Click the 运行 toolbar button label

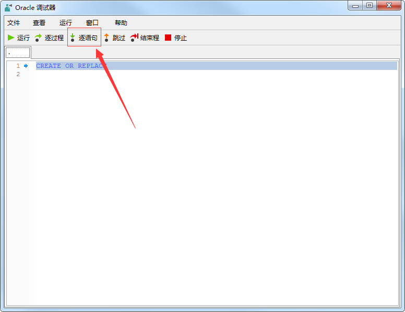pos(23,38)
